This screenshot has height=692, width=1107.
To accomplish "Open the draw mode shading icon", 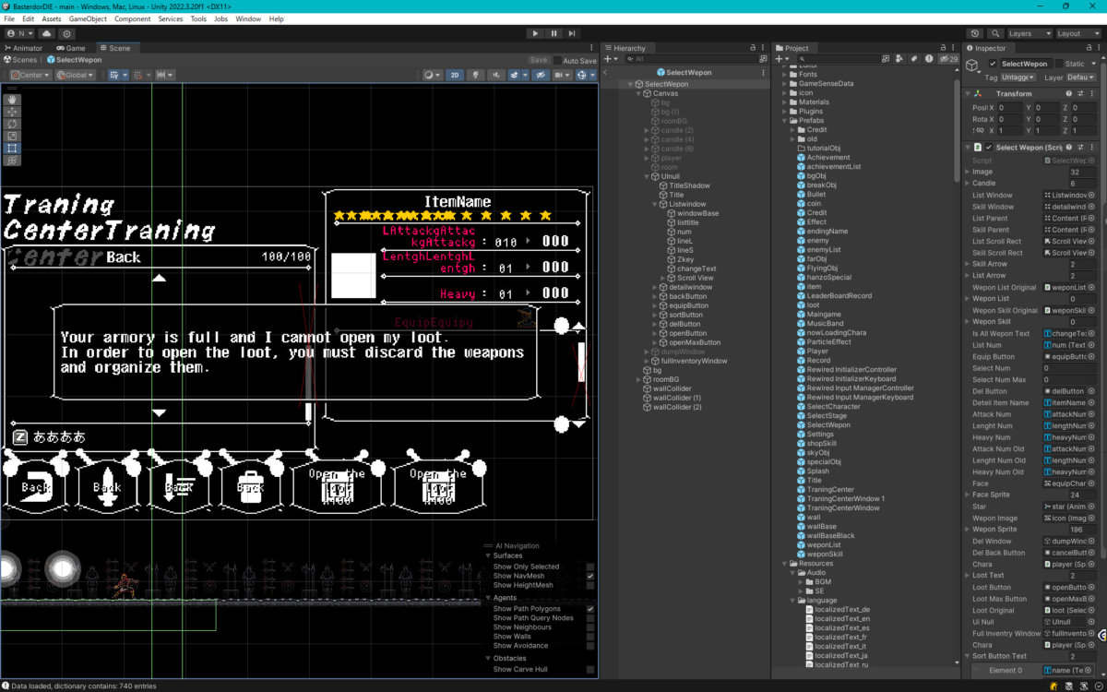I will [433, 75].
